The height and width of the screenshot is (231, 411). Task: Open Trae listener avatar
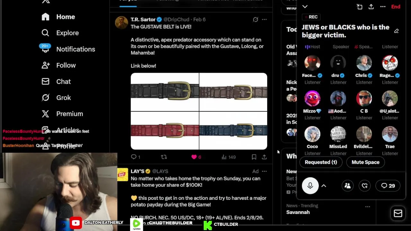(390, 134)
